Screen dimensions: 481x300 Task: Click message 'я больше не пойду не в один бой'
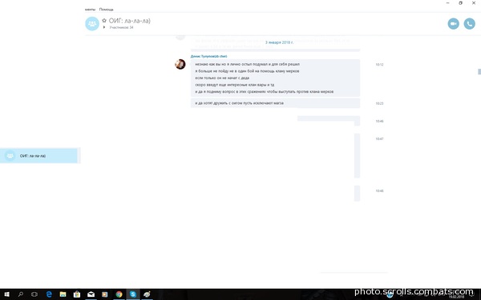(247, 71)
